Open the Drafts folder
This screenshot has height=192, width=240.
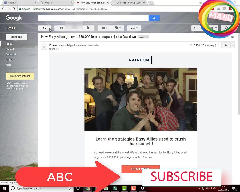[9, 59]
